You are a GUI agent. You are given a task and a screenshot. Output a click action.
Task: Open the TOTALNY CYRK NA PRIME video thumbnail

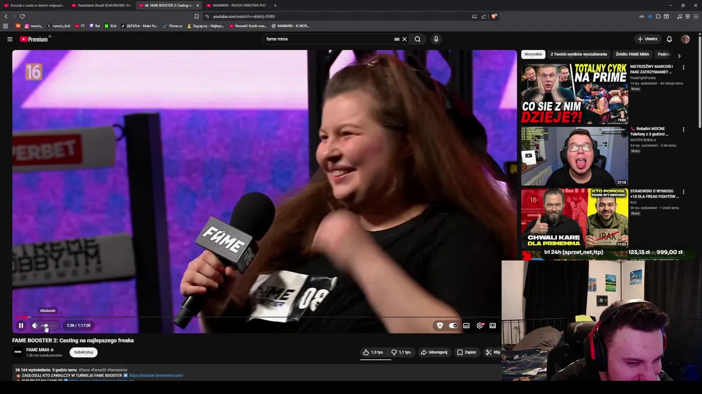tap(574, 94)
